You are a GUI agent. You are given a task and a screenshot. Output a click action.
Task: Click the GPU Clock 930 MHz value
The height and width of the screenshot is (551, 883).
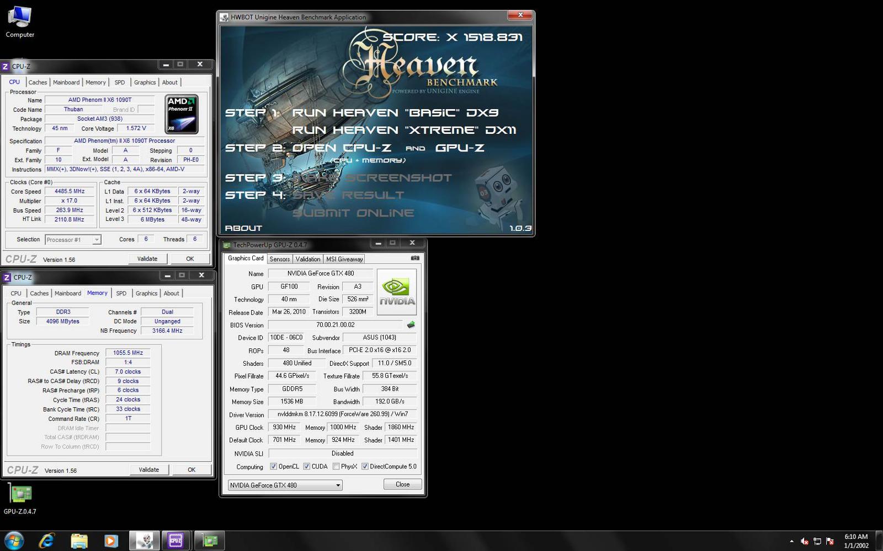[x=284, y=427]
